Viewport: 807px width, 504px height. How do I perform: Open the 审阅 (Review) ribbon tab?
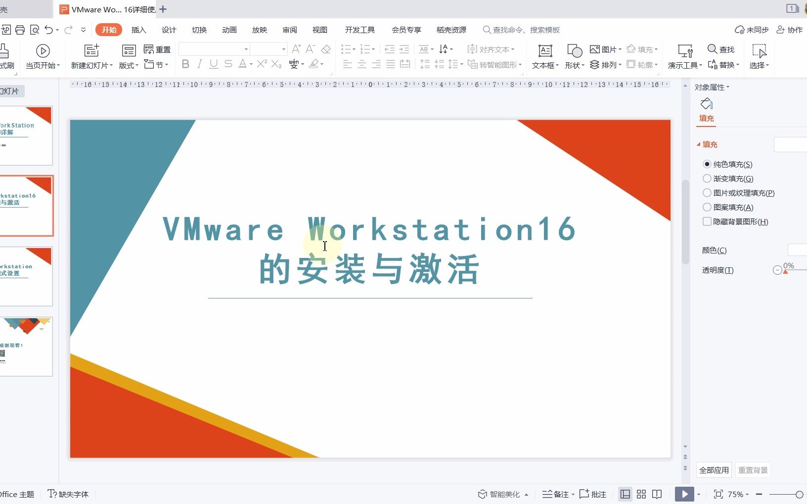[x=290, y=30]
